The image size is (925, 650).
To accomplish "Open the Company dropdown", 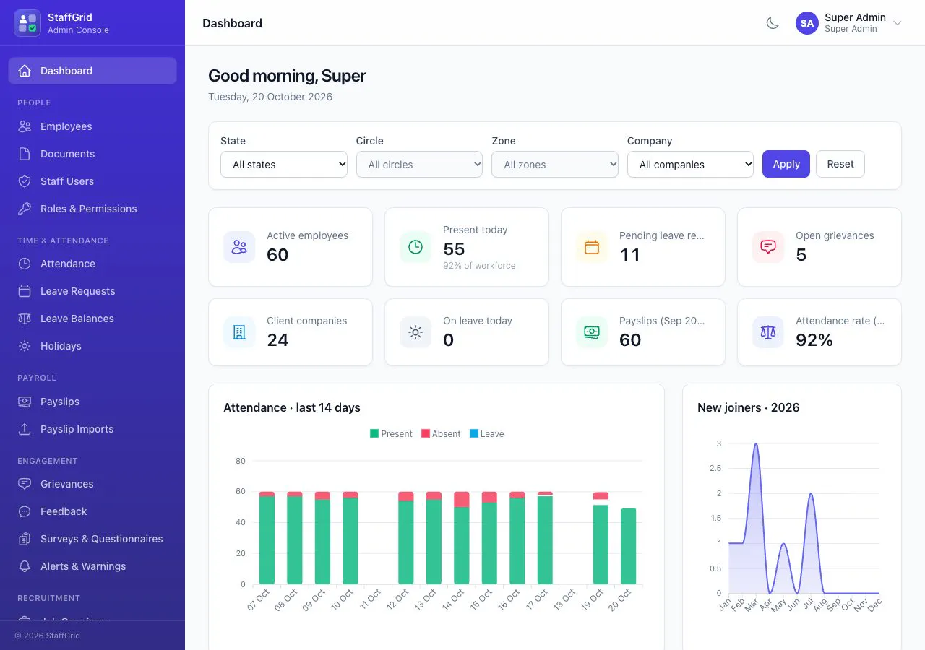I will point(690,164).
